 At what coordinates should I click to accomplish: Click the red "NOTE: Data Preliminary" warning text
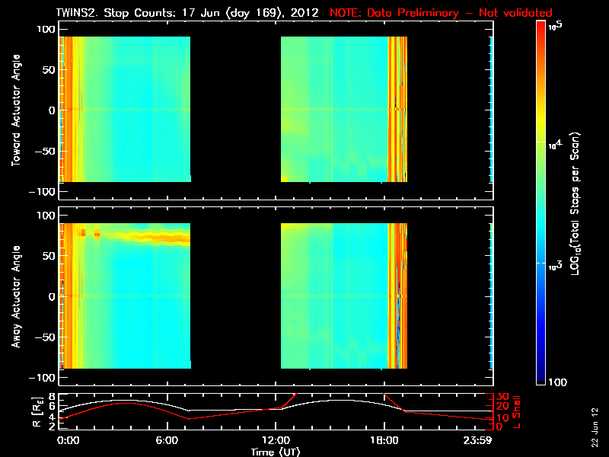[x=441, y=13]
